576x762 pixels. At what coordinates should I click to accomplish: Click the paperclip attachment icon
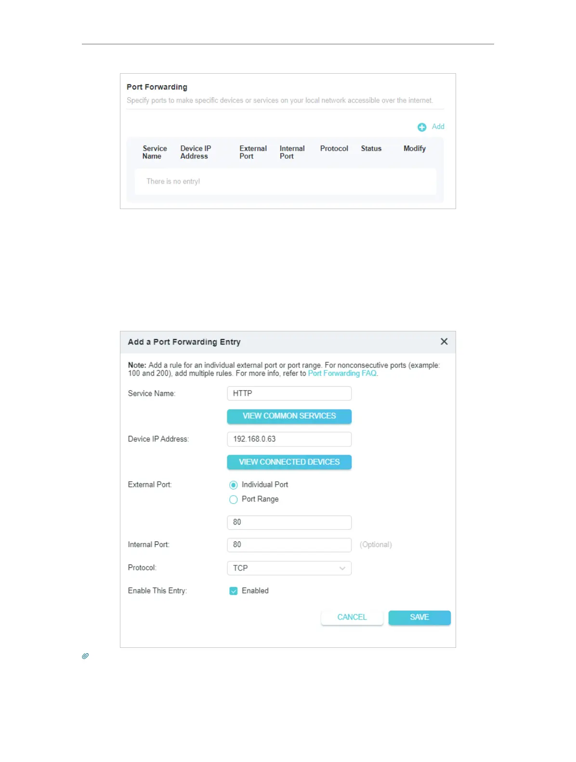pyautogui.click(x=85, y=656)
